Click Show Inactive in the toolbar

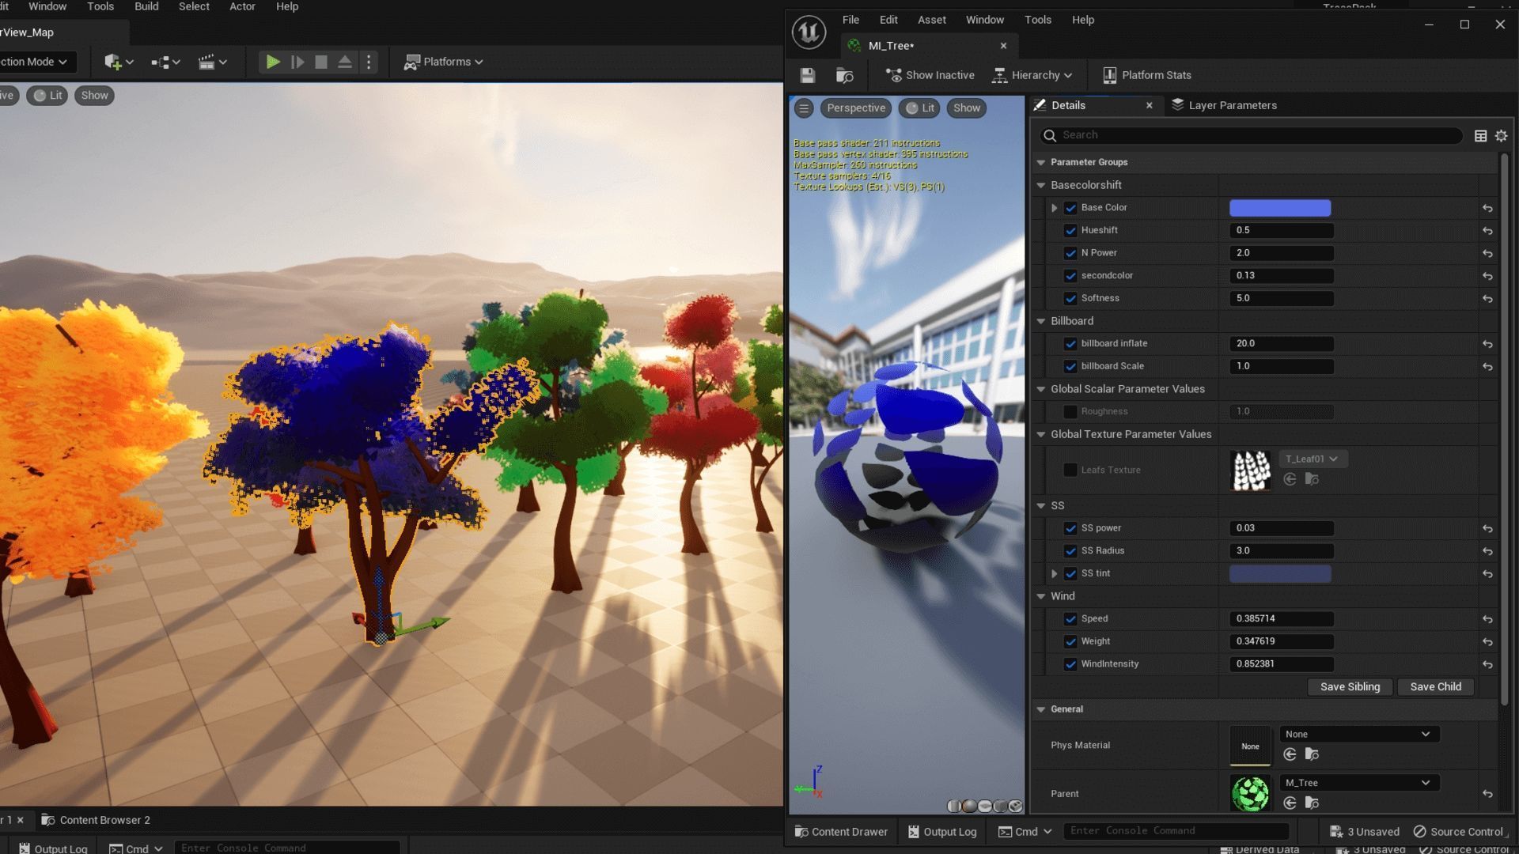[x=930, y=75]
